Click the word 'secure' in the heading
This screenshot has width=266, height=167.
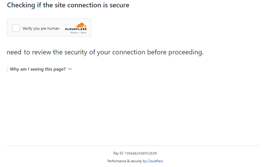coord(119,5)
